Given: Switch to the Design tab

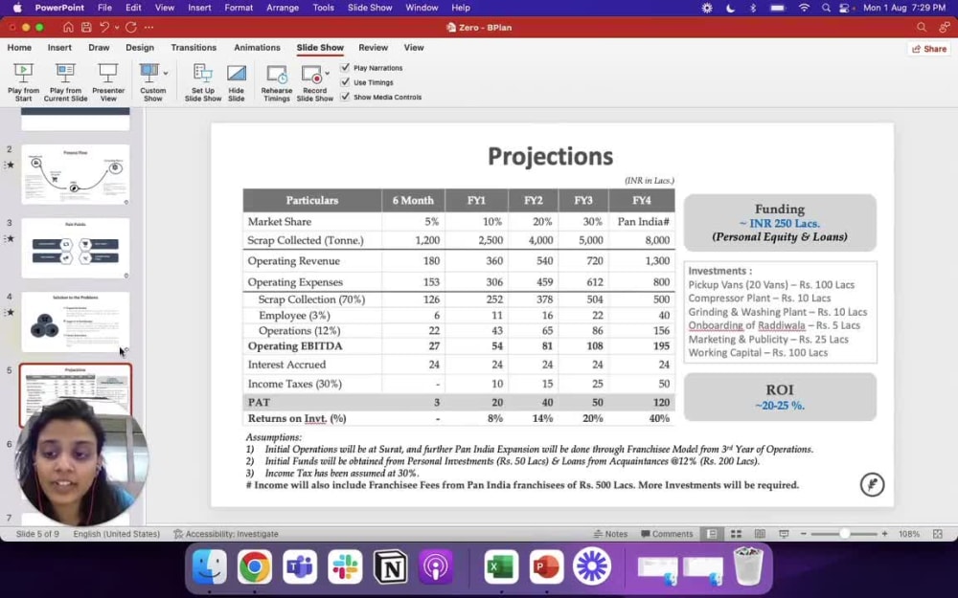Looking at the screenshot, I should tap(140, 48).
